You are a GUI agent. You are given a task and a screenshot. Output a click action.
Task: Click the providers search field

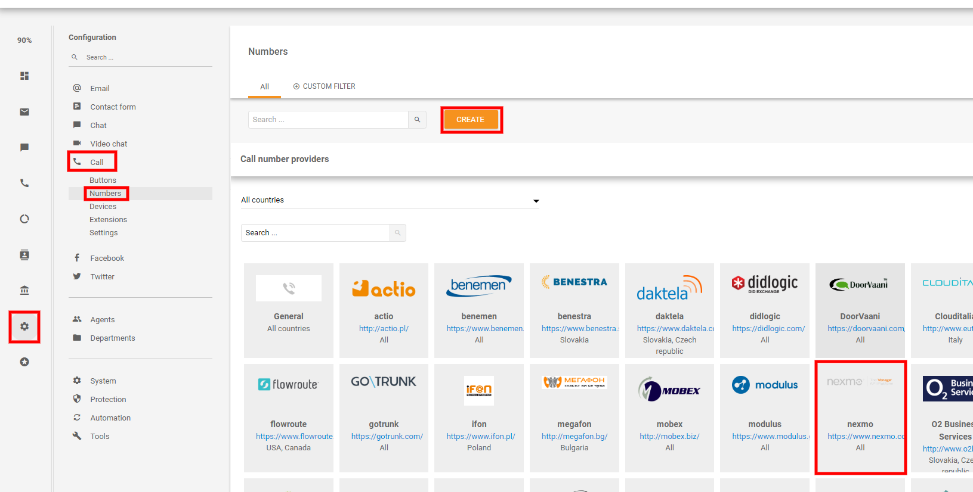pyautogui.click(x=316, y=233)
